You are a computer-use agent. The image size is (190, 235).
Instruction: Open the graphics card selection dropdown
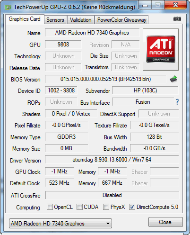pyautogui.click(x=60, y=224)
